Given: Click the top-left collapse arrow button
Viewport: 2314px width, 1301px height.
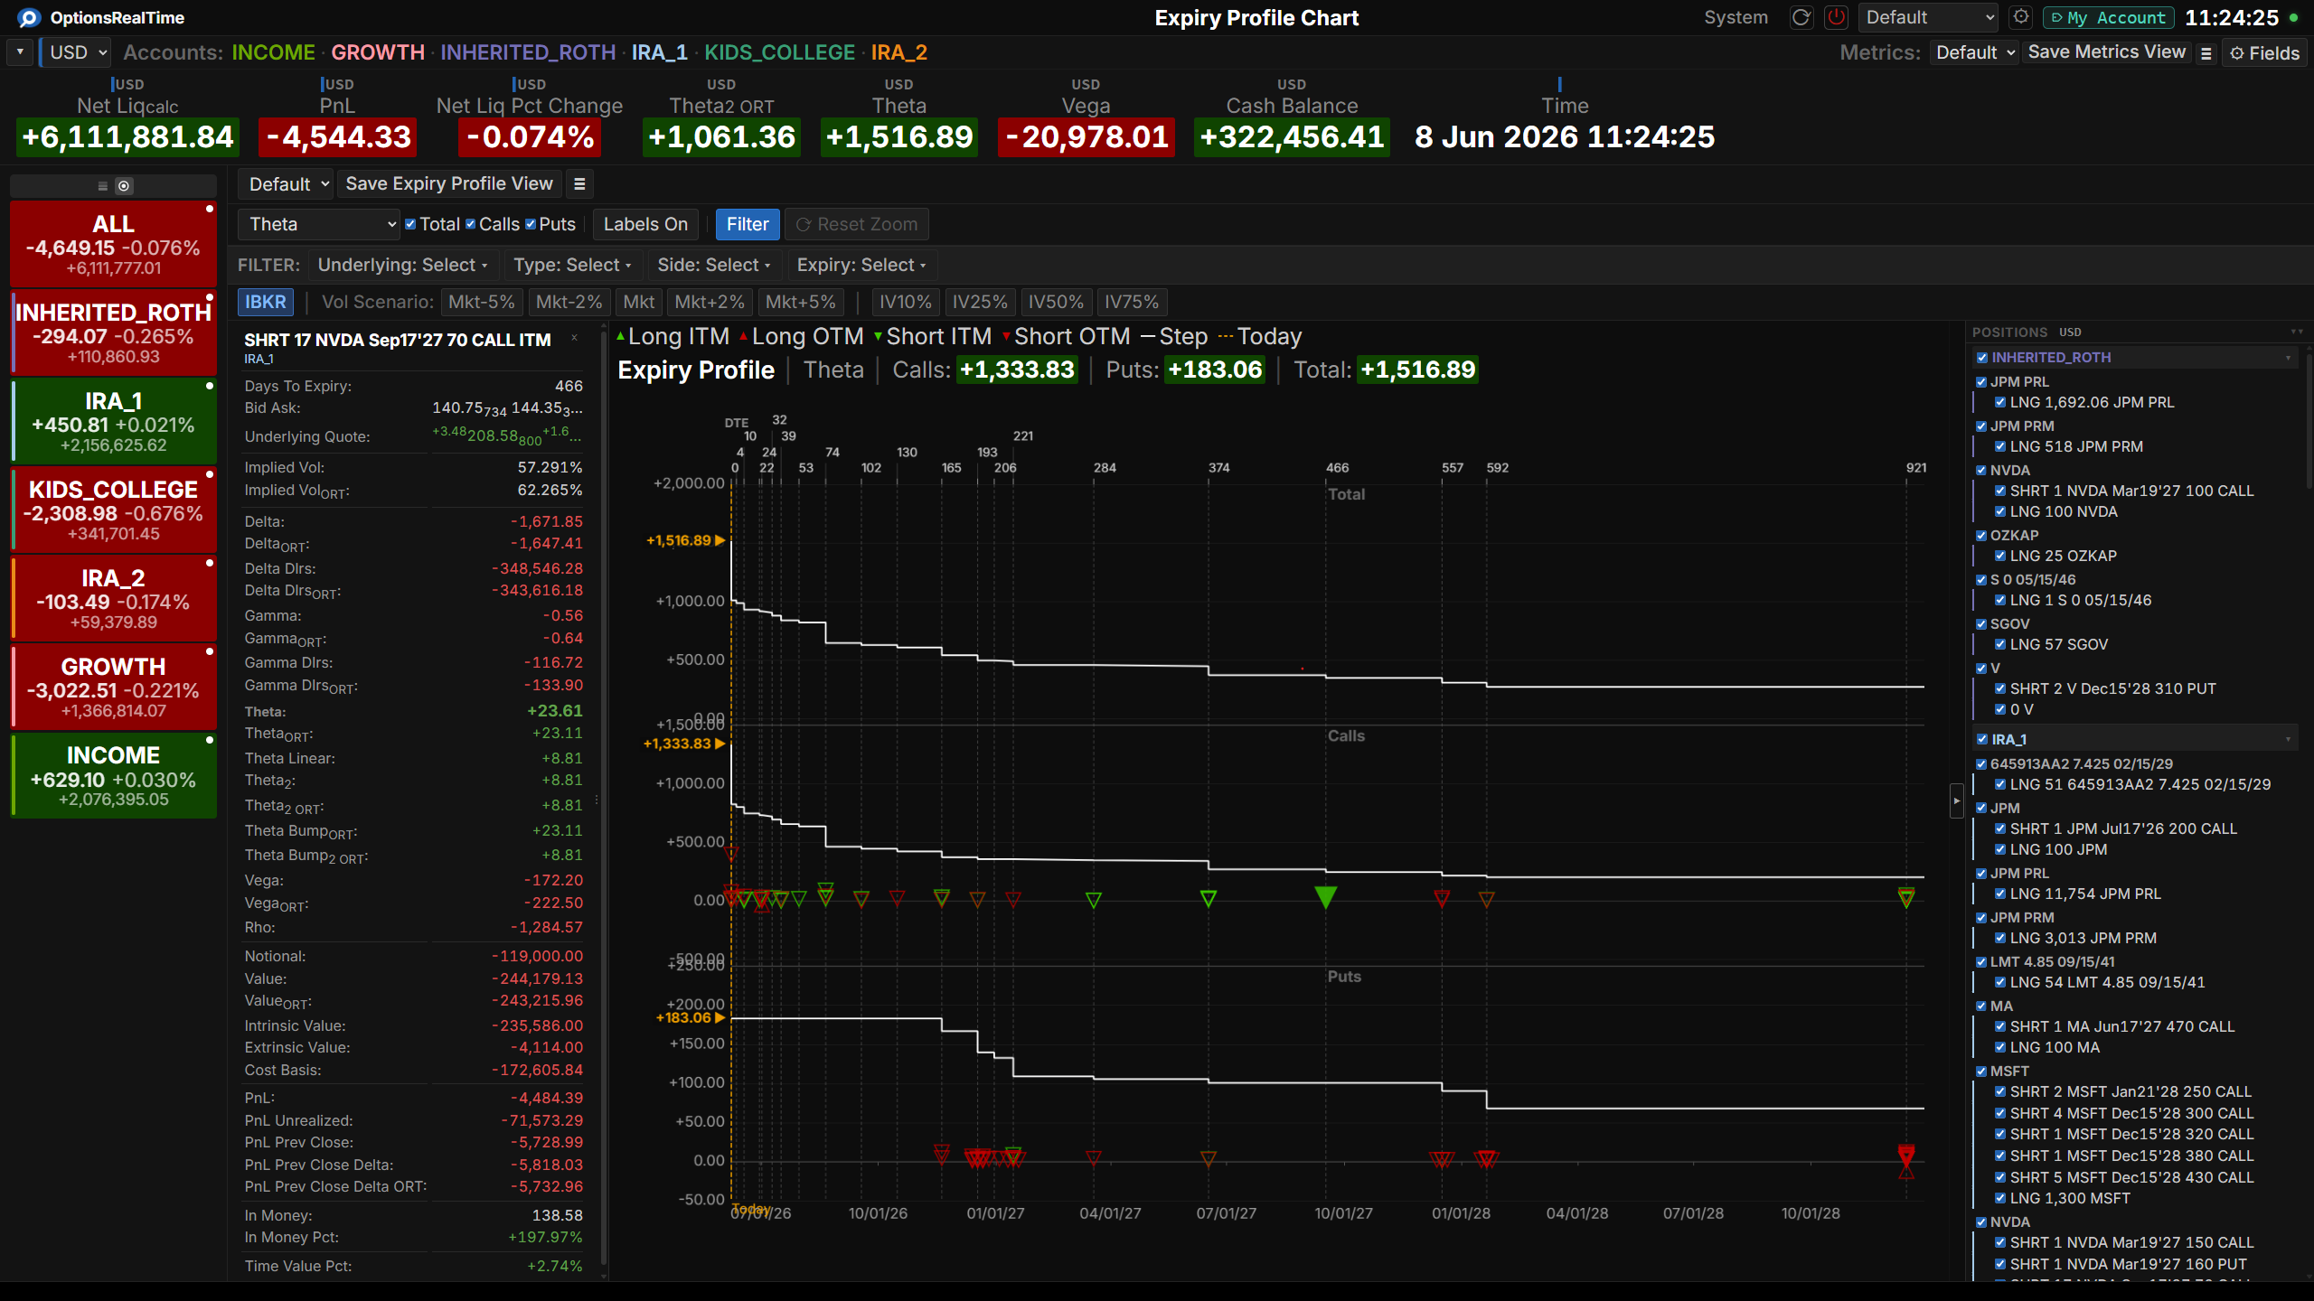Looking at the screenshot, I should (x=20, y=52).
